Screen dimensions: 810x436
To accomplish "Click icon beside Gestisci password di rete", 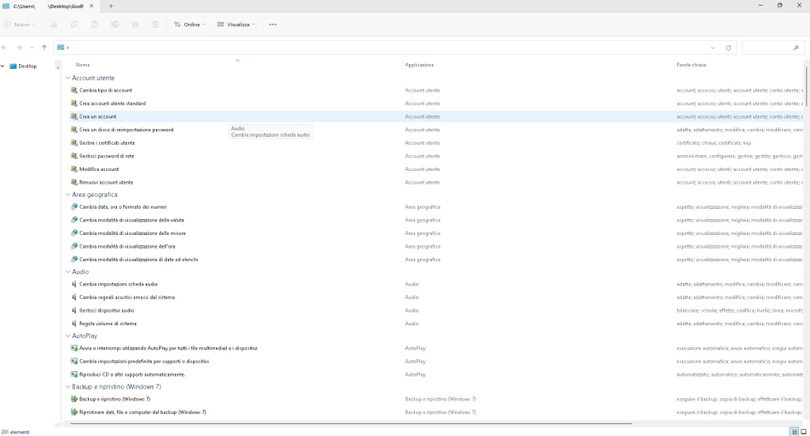I will (74, 156).
